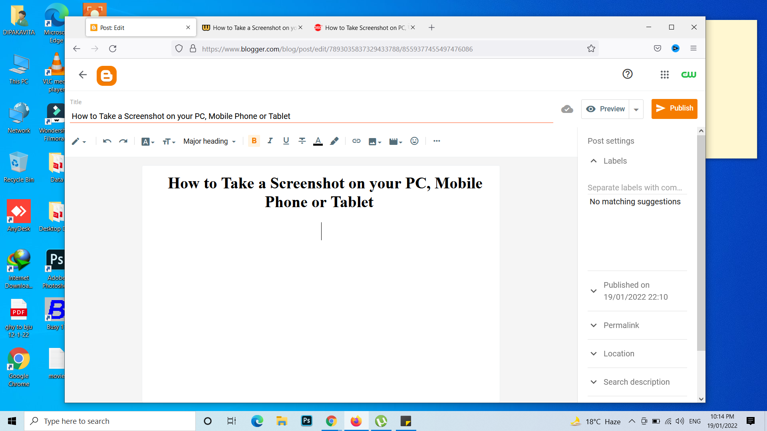767x431 pixels.
Task: Open a new browser tab
Action: click(431, 28)
